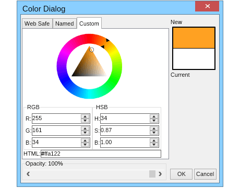Select the Custom tab
This screenshot has width=240, height=188.
click(x=89, y=23)
